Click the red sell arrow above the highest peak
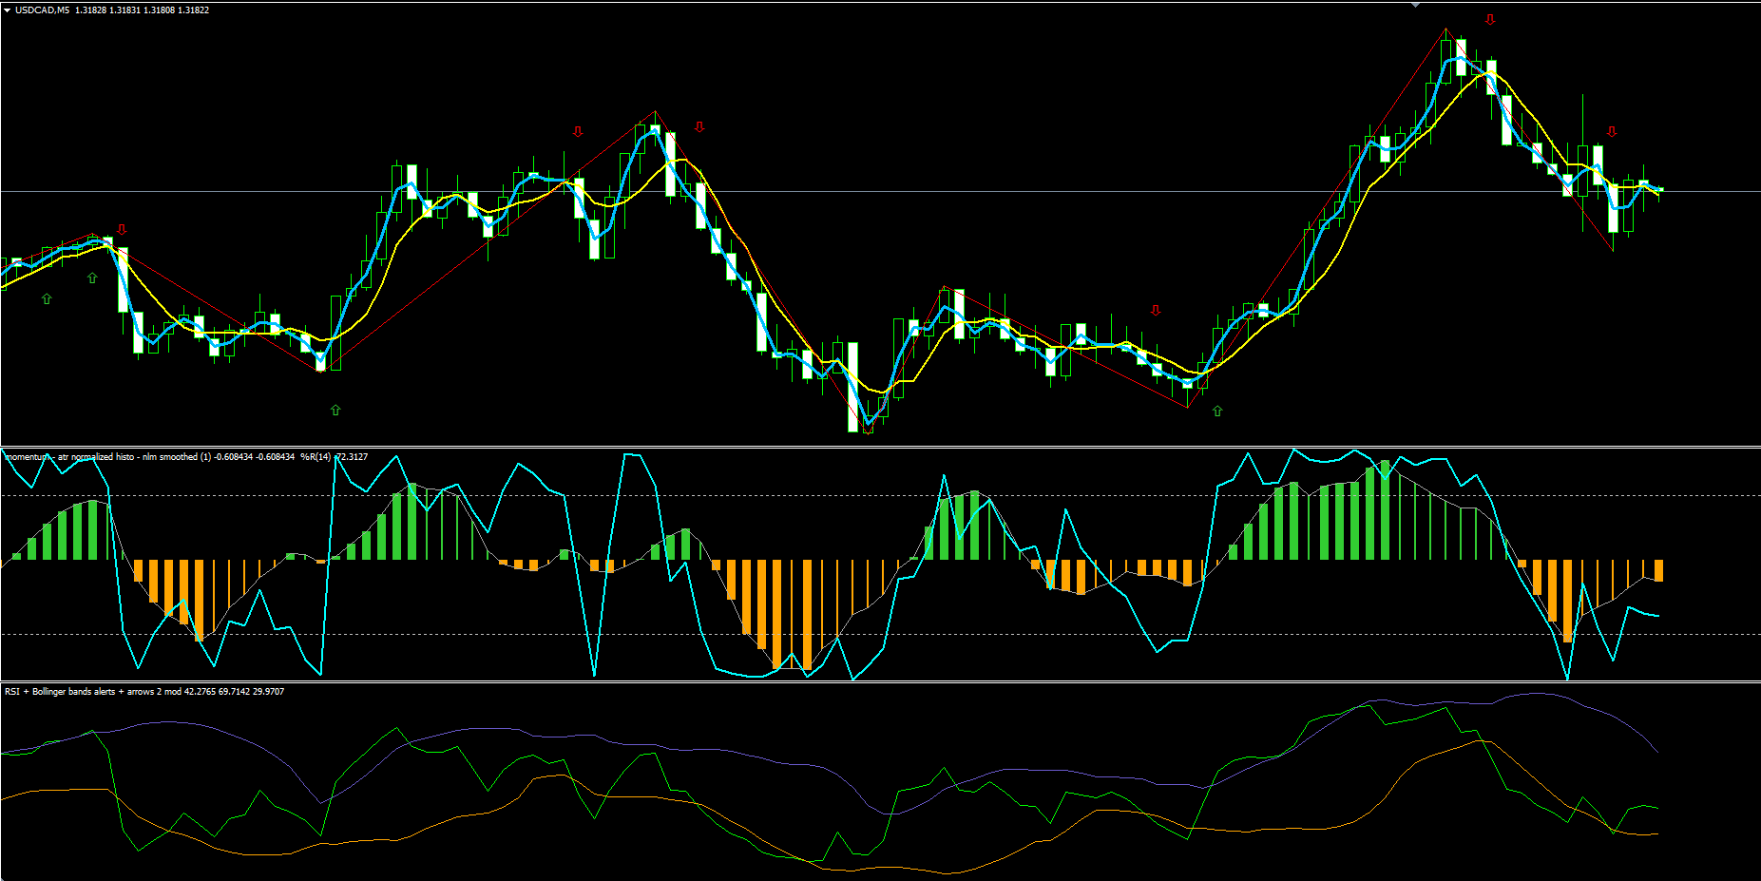 [1490, 19]
